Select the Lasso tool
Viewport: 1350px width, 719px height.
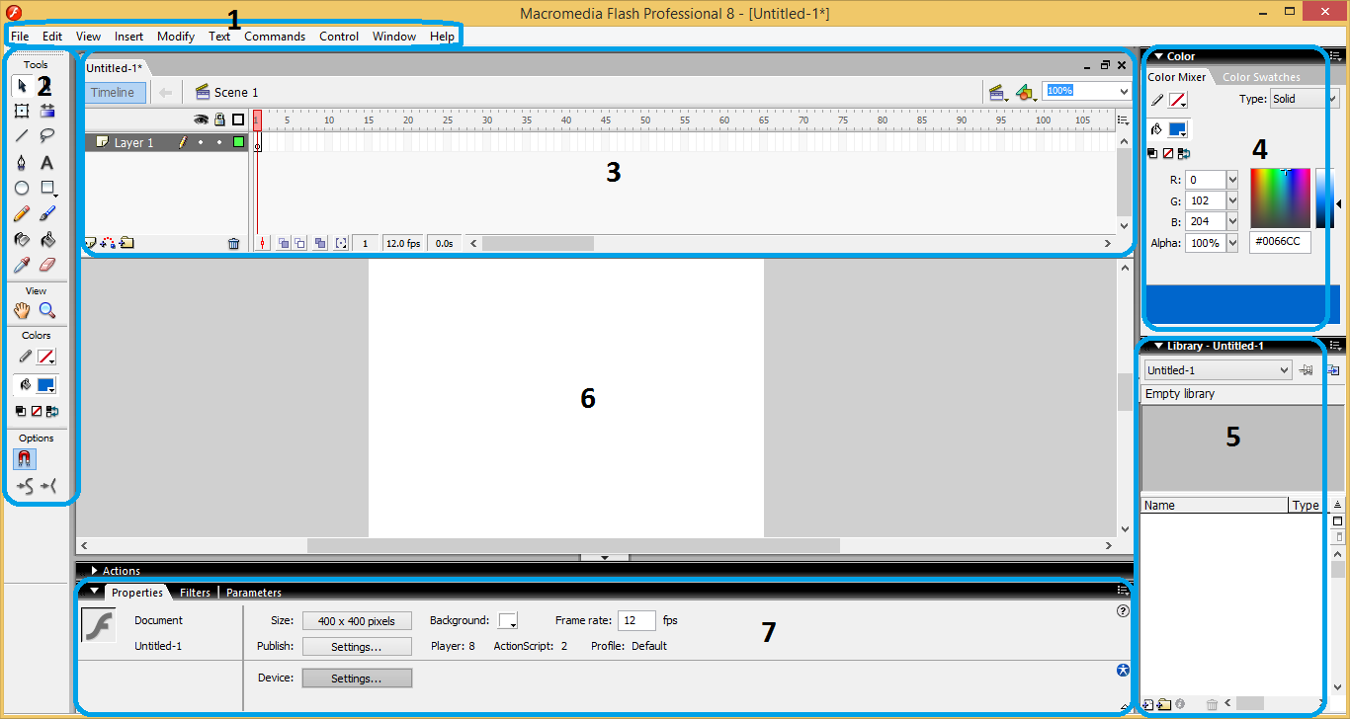click(x=47, y=136)
